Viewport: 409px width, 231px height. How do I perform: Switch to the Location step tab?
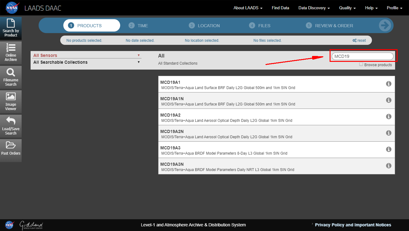[204, 26]
